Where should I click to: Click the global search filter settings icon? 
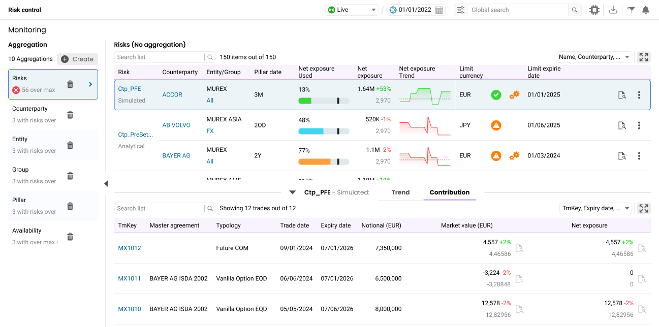coord(460,10)
